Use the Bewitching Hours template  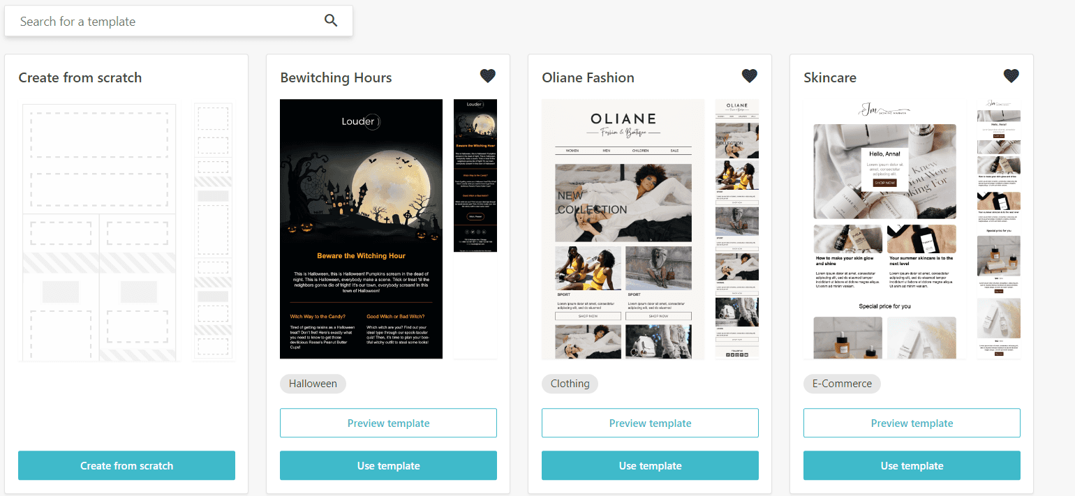pyautogui.click(x=388, y=465)
